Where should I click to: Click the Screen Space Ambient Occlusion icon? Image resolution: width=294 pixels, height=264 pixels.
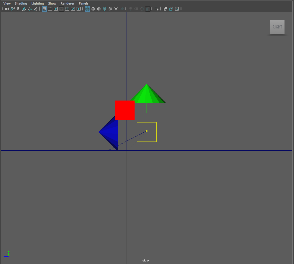pos(131,9)
